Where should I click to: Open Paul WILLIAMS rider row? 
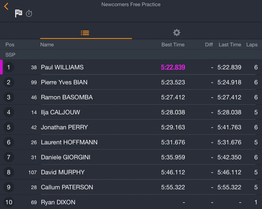click(x=131, y=67)
